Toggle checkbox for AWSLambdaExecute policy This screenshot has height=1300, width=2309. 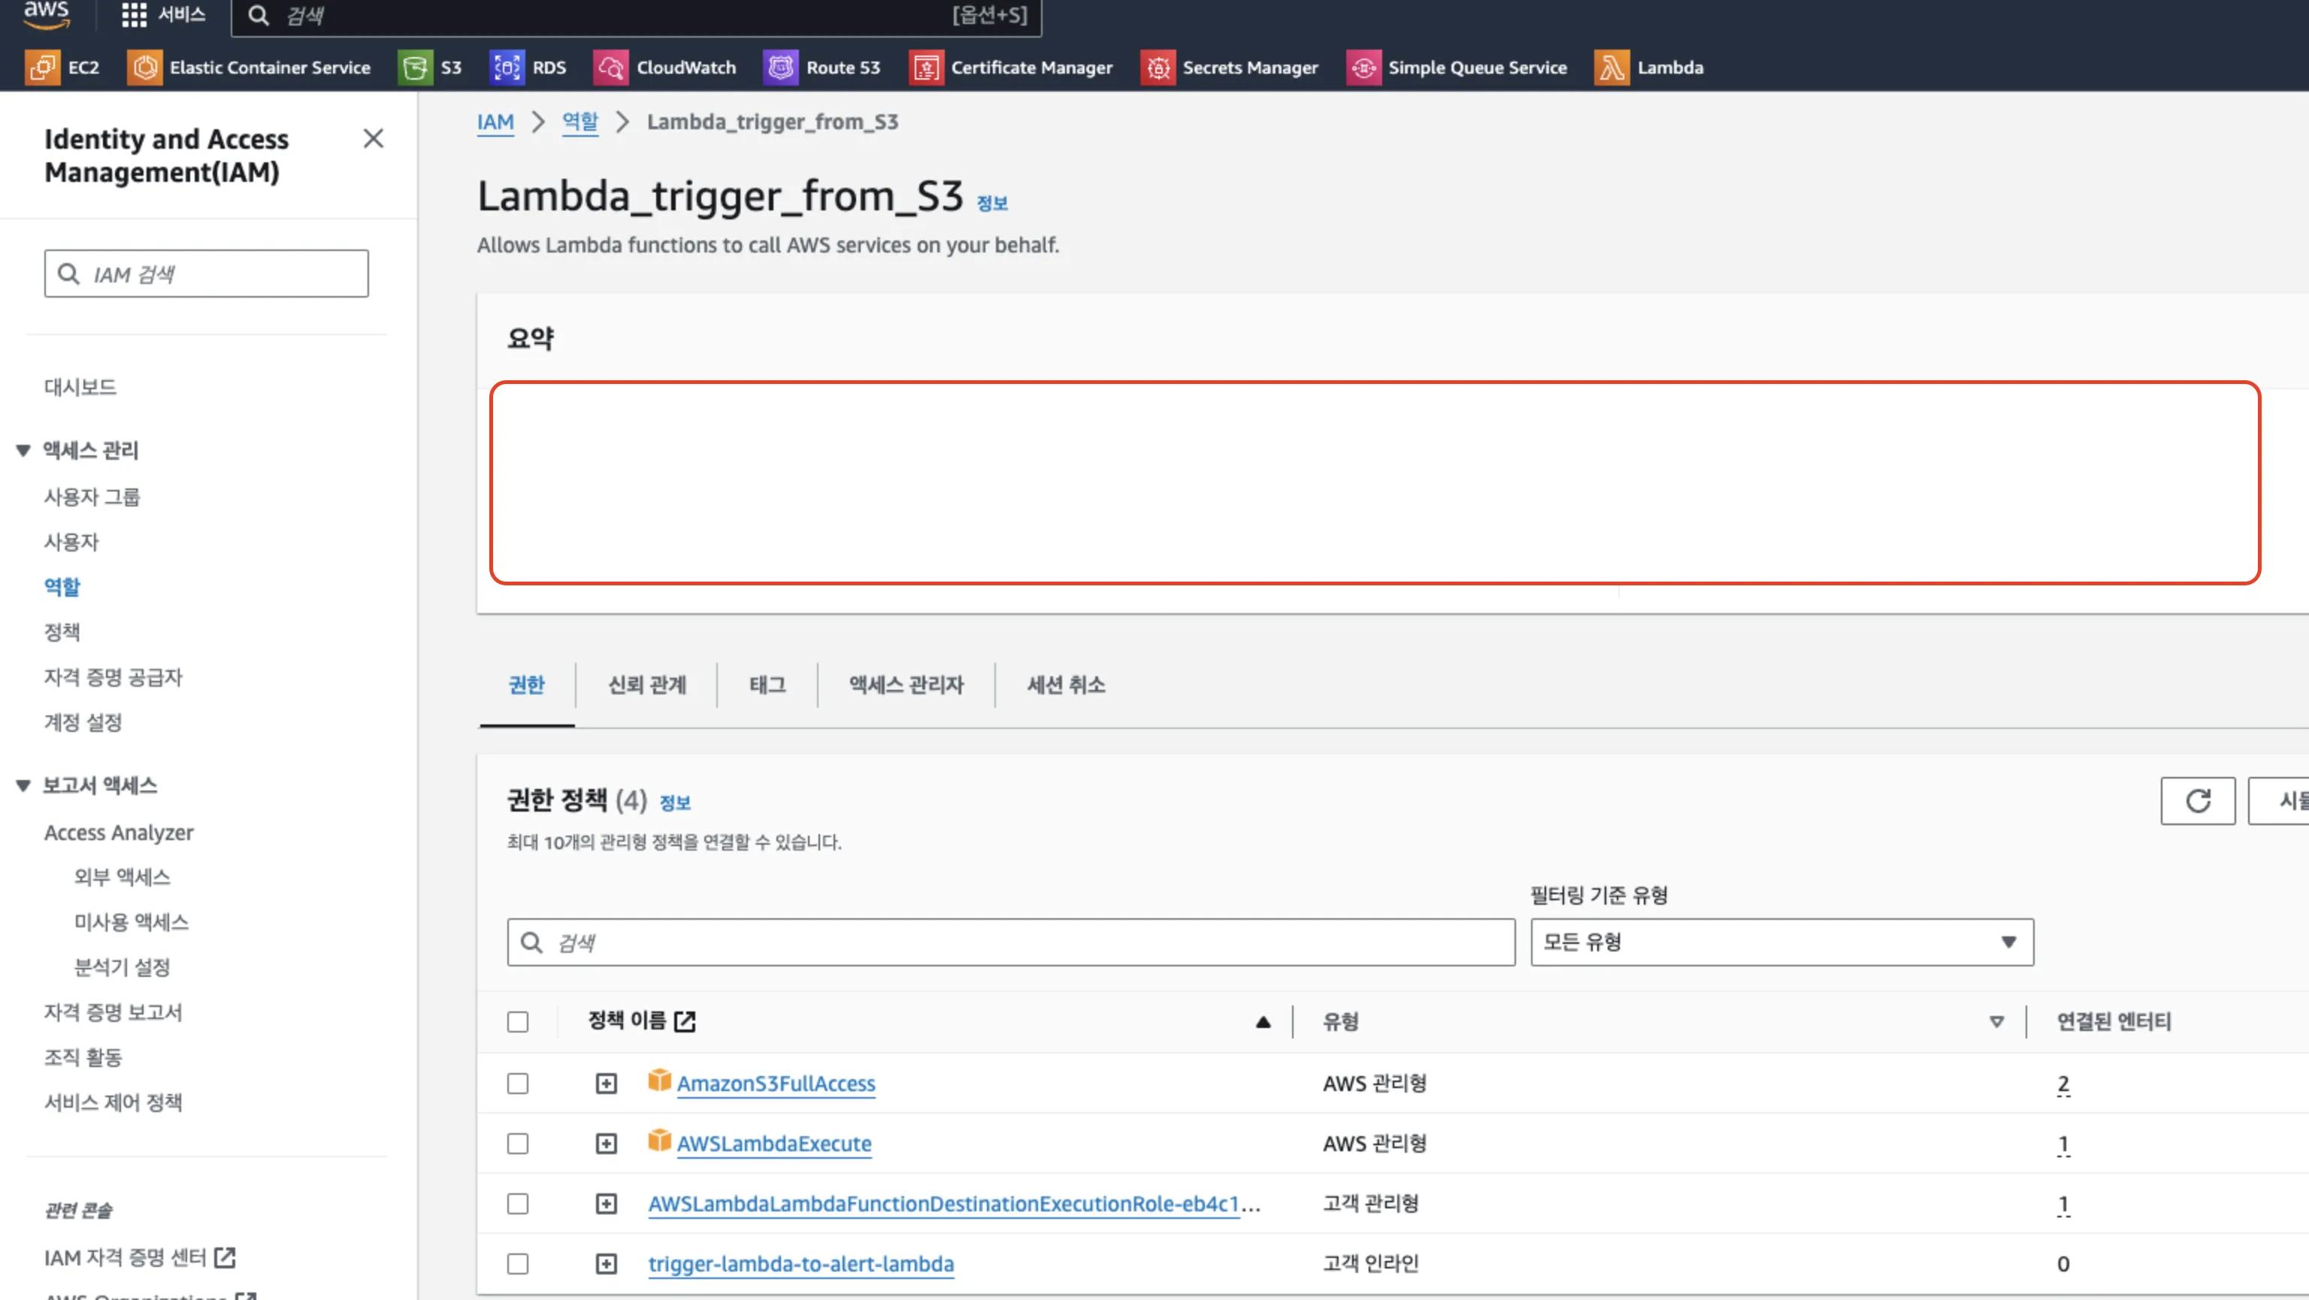(x=519, y=1143)
